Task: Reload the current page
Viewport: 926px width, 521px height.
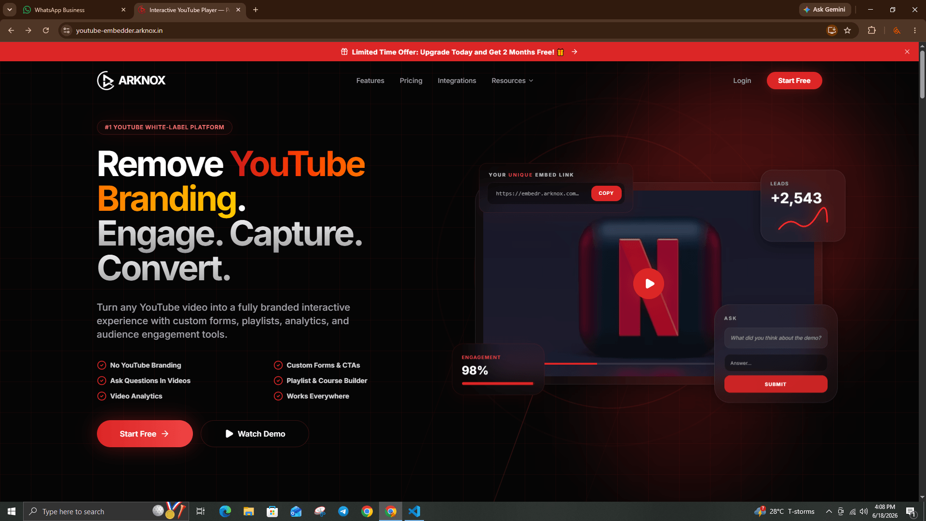Action: click(x=46, y=30)
